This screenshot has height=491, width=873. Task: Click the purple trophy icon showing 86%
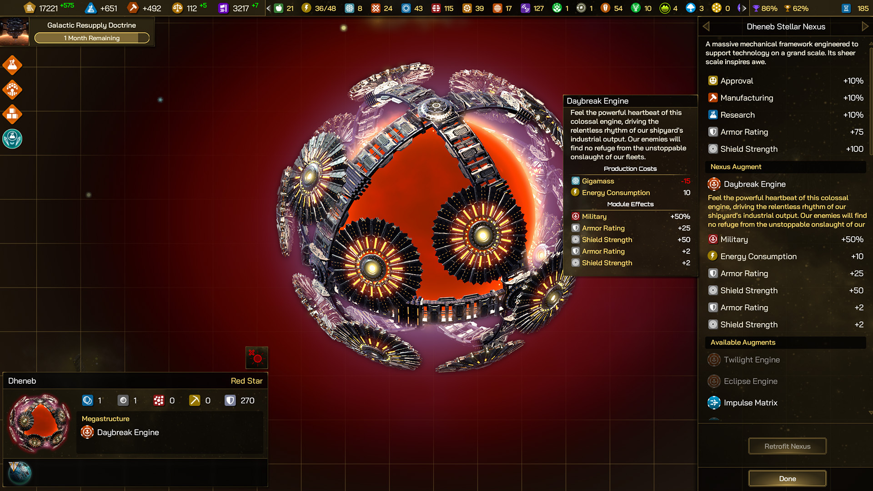coord(756,8)
